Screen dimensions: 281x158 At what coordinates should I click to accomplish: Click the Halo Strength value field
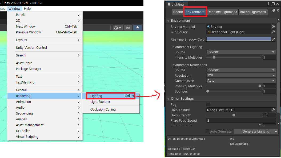click(269, 115)
